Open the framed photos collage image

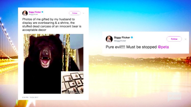(72, 83)
